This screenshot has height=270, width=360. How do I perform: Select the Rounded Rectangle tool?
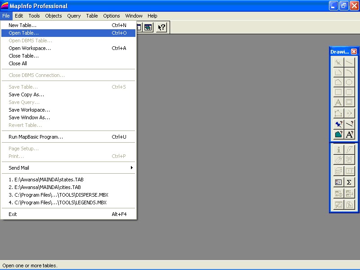tap(349, 92)
